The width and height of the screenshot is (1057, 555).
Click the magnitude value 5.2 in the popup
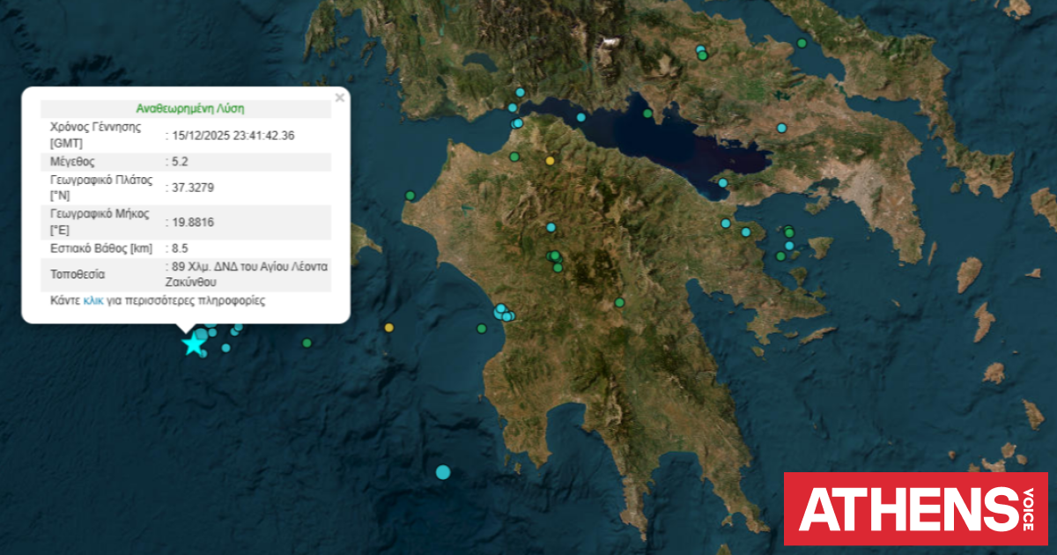coord(177,162)
